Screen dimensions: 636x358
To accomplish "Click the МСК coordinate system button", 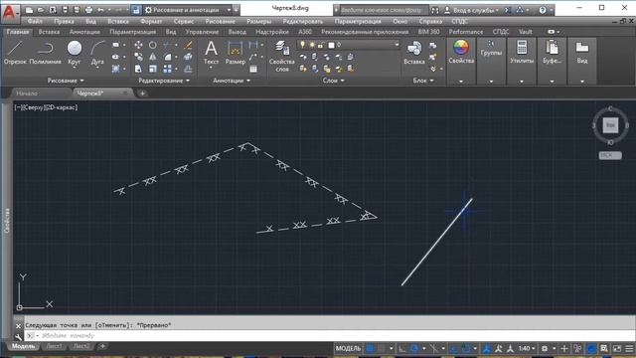I will [609, 155].
